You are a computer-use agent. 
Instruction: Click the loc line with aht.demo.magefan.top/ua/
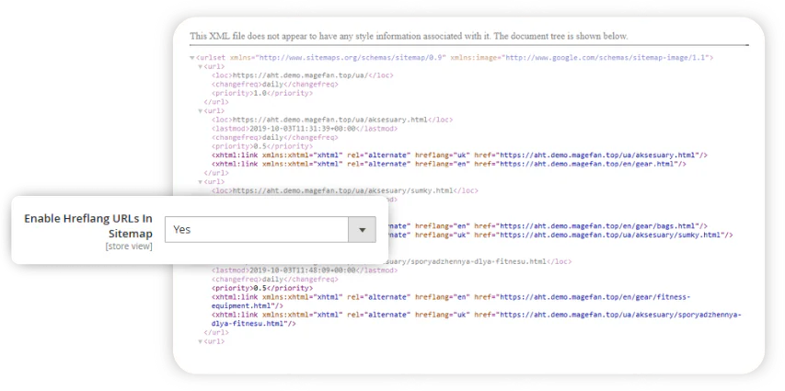pyautogui.click(x=303, y=75)
